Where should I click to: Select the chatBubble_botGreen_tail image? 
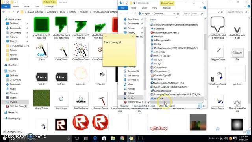click(x=81, y=26)
